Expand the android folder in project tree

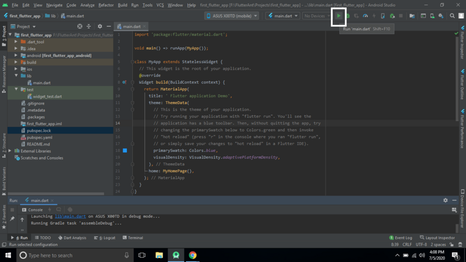16,56
